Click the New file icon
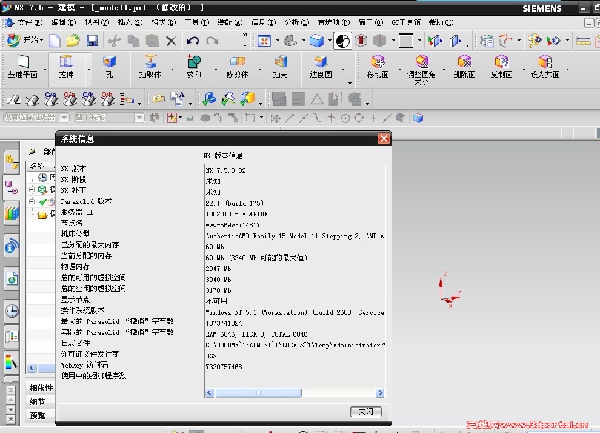600x433 pixels. [x=55, y=41]
